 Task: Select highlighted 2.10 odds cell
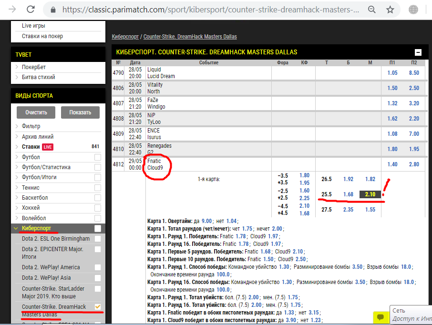(370, 194)
